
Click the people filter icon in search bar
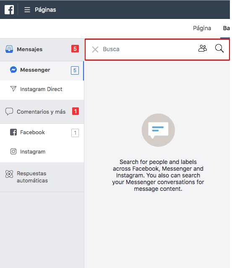(x=203, y=48)
